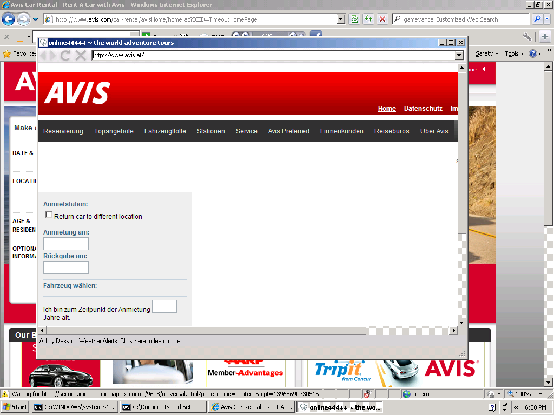Open the popup's address dropdown arrow

coord(459,55)
